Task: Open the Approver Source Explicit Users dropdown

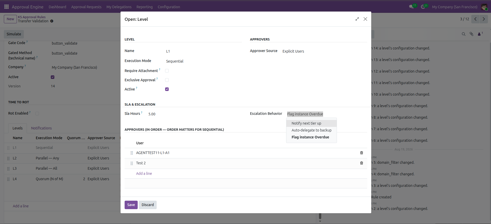Action: [x=325, y=51]
